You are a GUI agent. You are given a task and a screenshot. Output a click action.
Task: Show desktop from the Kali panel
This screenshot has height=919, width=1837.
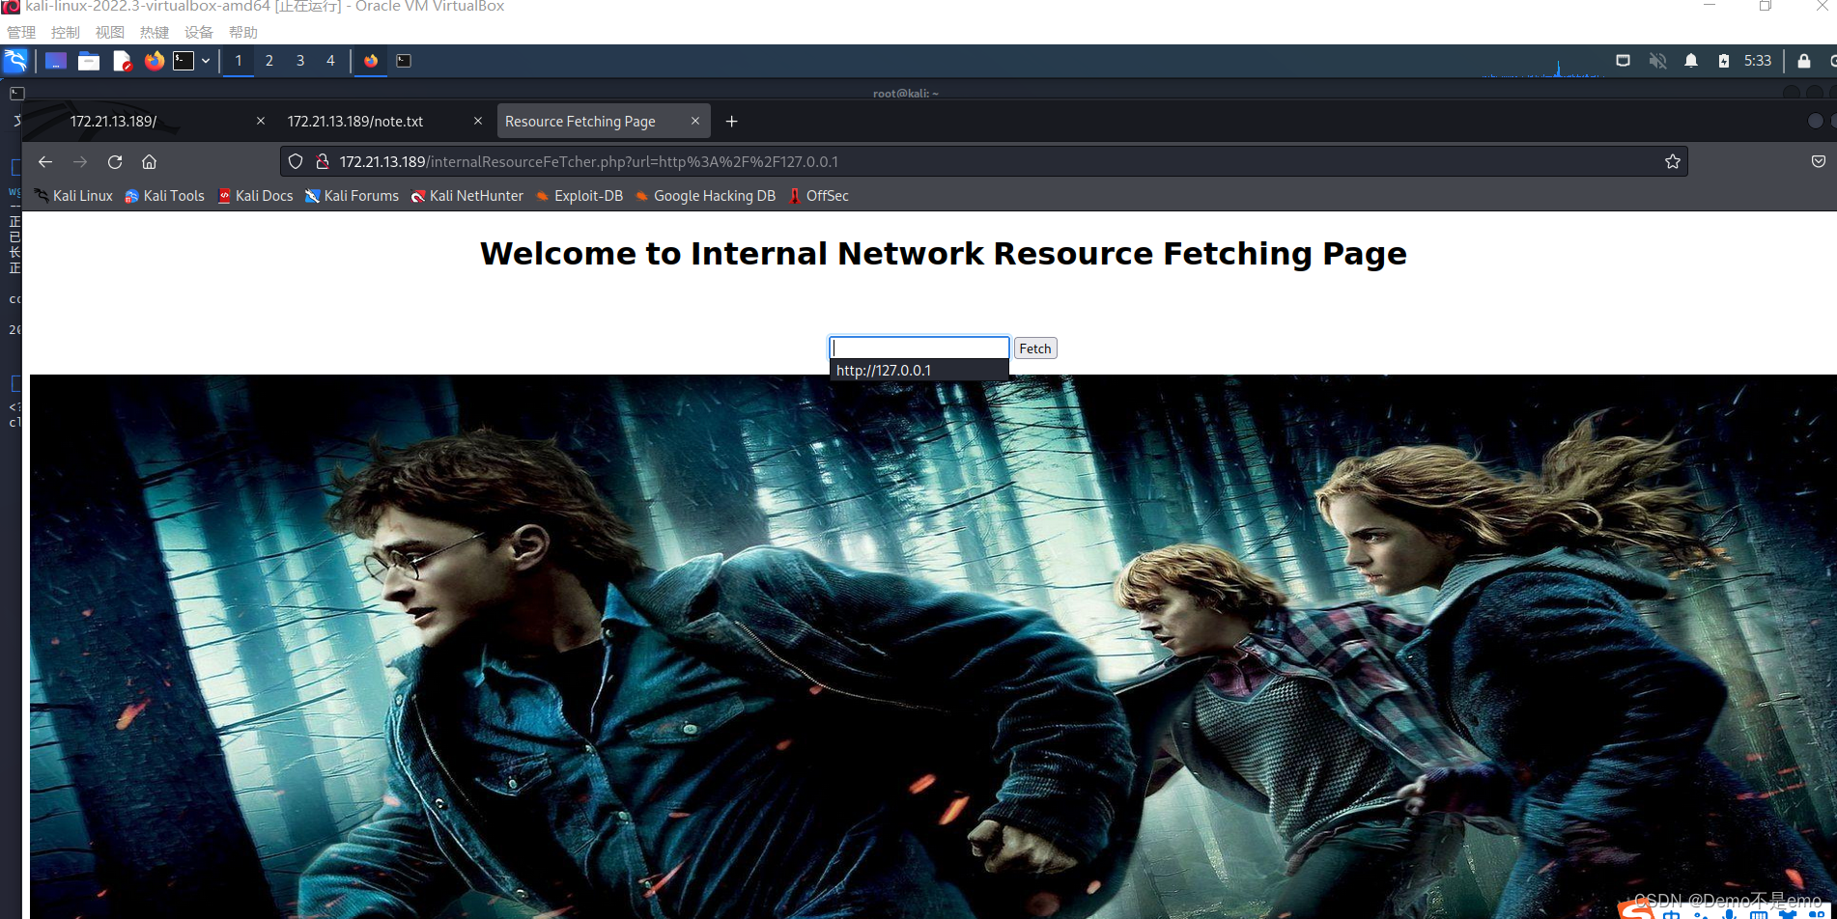pyautogui.click(x=56, y=61)
